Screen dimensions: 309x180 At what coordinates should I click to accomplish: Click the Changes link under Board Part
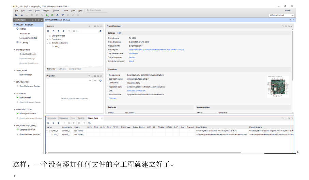tap(112, 98)
